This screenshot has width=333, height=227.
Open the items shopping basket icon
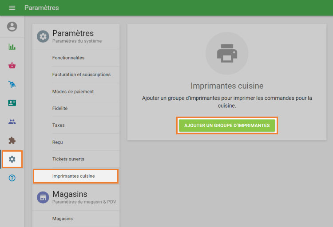(12, 66)
